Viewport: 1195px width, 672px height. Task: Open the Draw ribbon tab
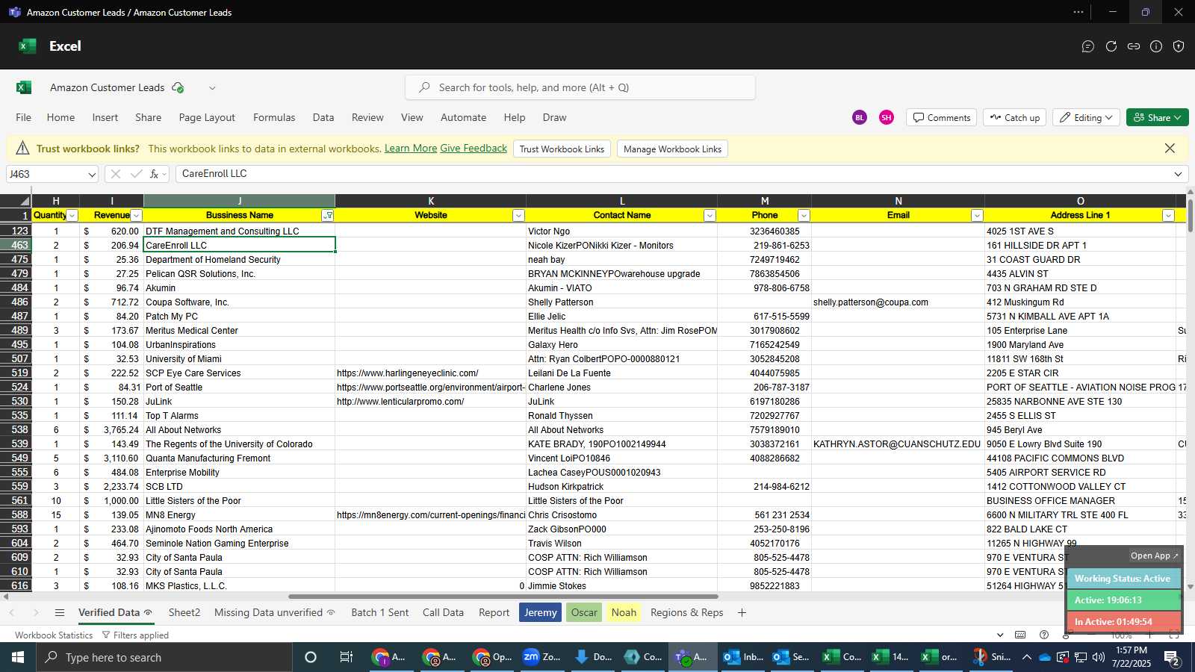tap(554, 117)
